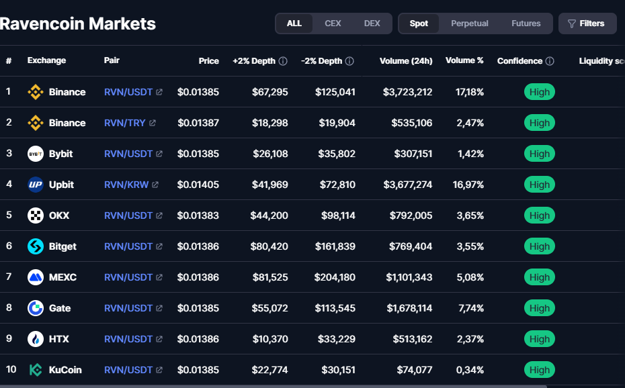Click the Bitget exchange name
The image size is (625, 388).
[62, 246]
